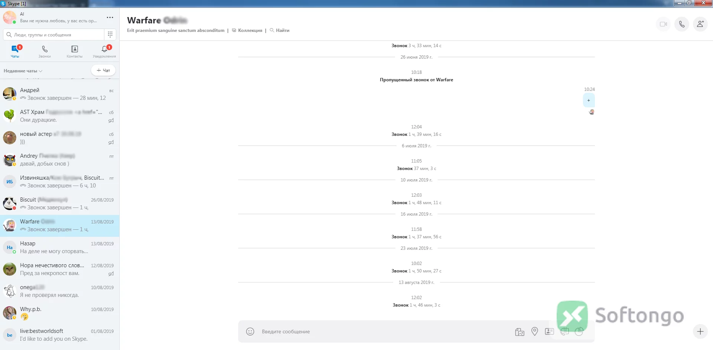This screenshot has width=713, height=350.
Task: Open the Уведомления tab
Action: [x=104, y=52]
